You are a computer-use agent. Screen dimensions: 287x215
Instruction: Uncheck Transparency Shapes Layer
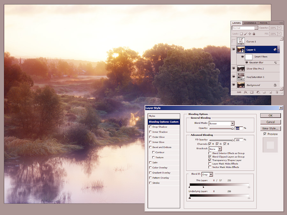(210, 160)
